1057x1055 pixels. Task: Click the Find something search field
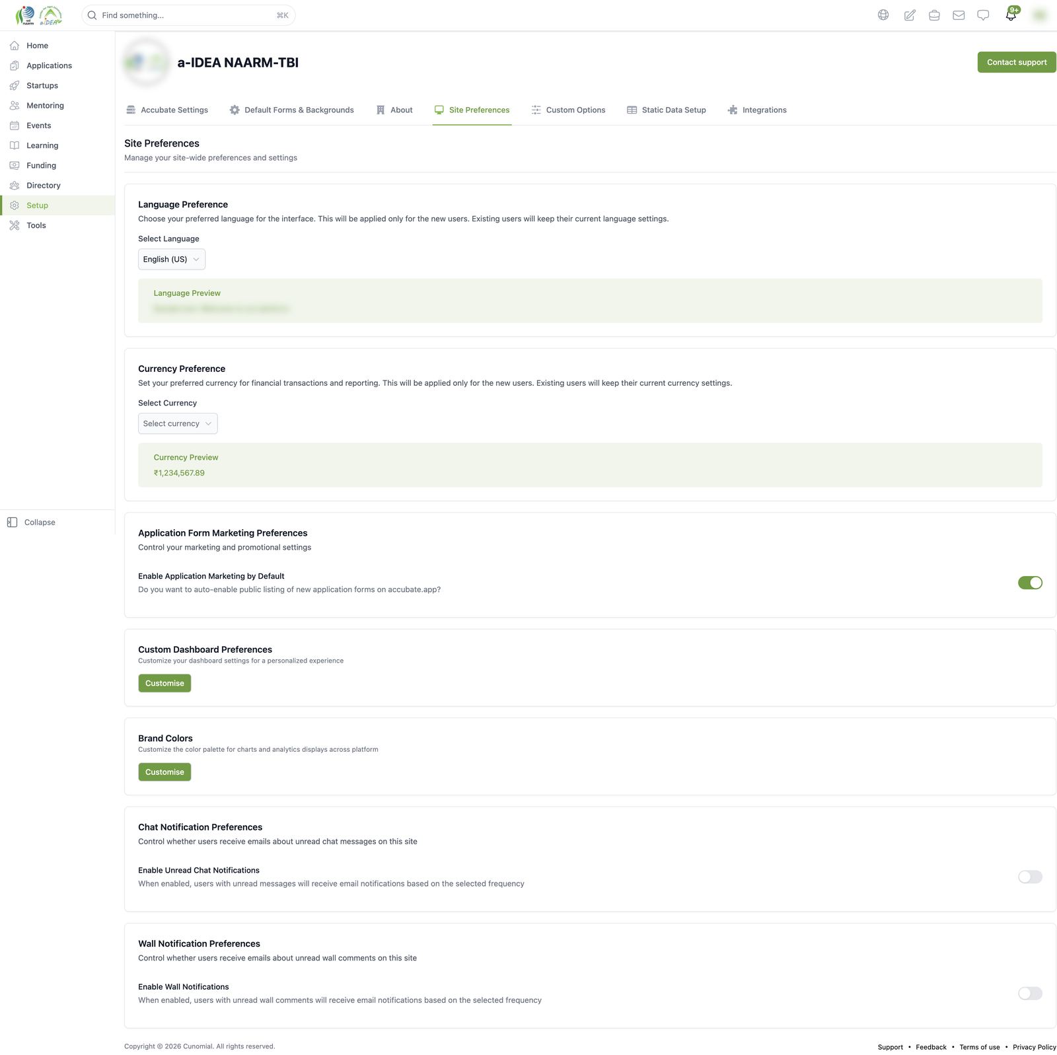pos(188,15)
